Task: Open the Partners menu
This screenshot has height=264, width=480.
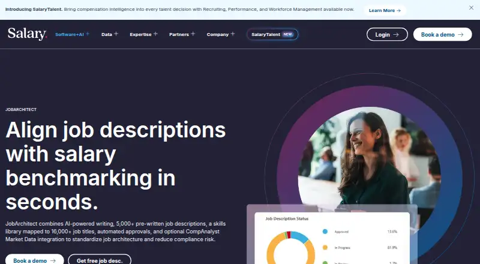Action: tap(182, 34)
